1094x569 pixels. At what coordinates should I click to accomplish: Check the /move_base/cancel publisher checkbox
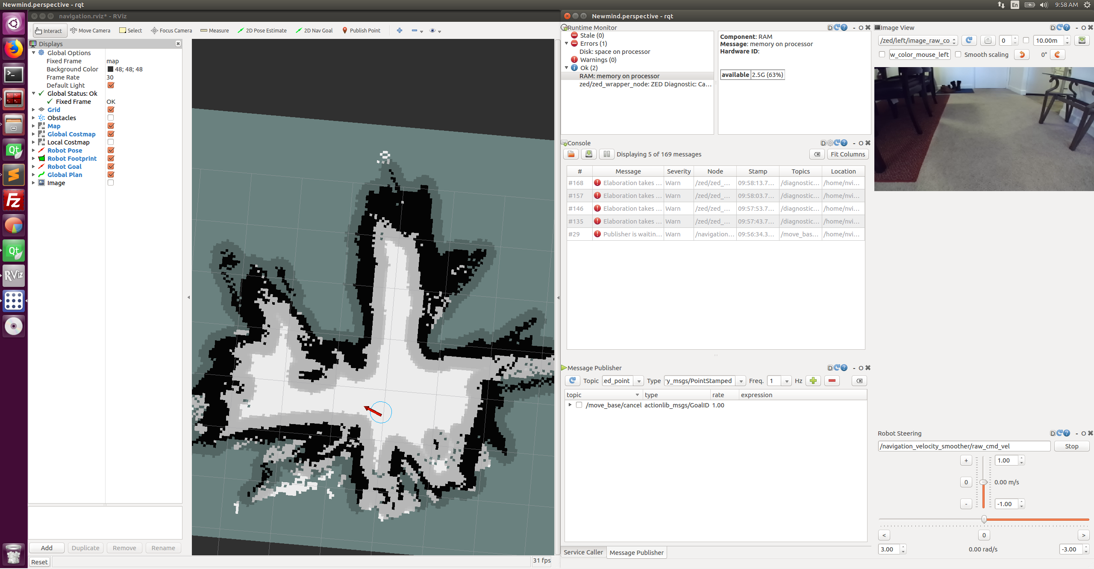point(579,405)
